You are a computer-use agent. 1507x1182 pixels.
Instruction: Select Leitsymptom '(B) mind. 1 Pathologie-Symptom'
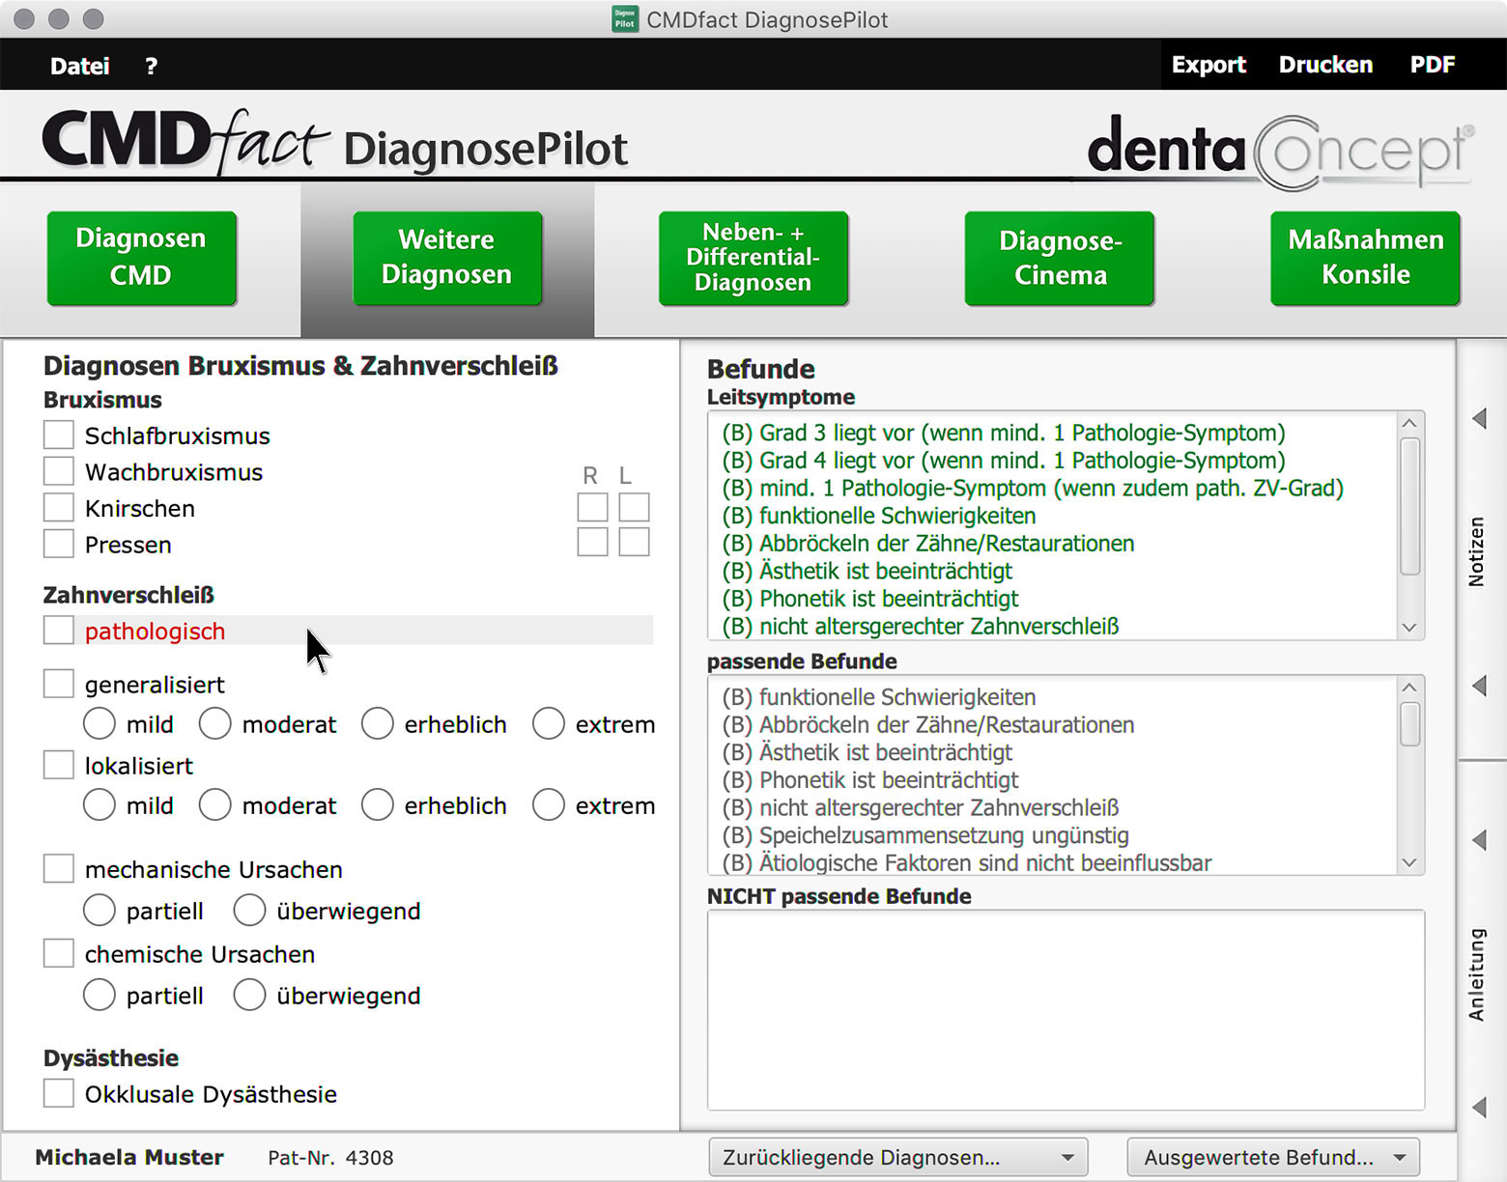[1033, 488]
